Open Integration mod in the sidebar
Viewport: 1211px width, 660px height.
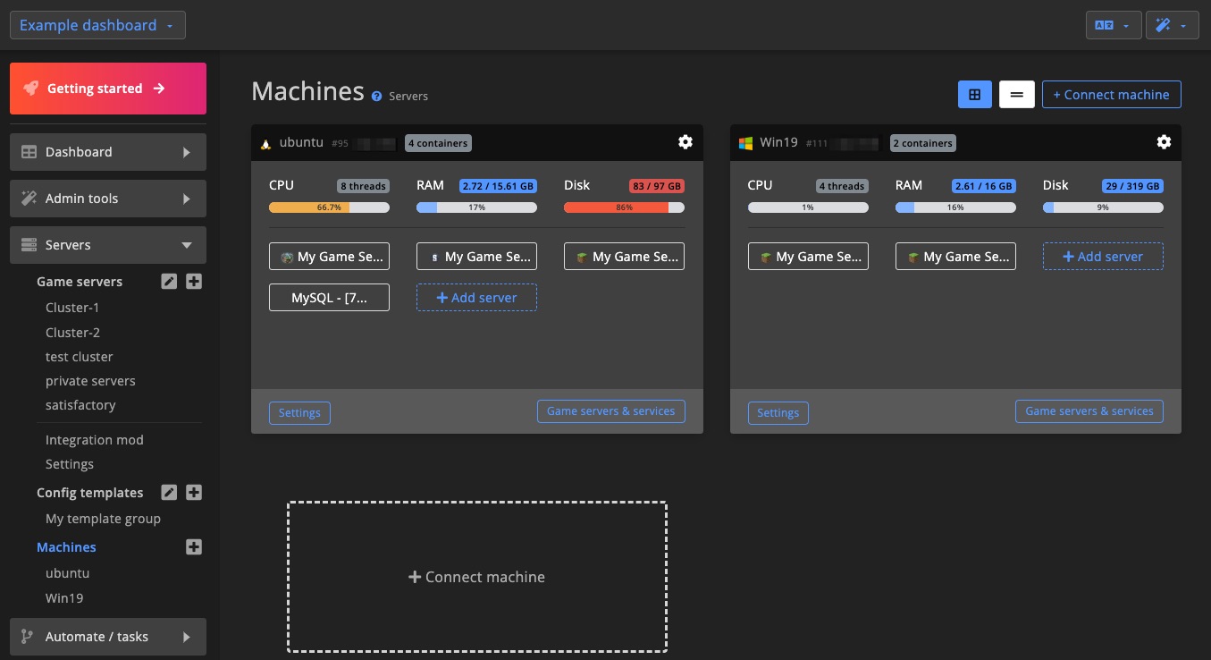[x=95, y=440]
